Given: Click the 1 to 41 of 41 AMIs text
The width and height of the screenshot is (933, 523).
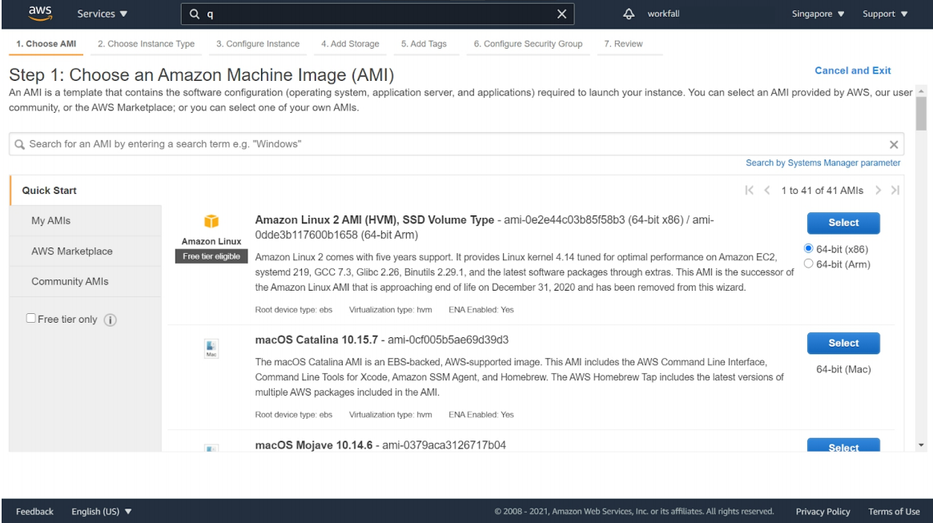Looking at the screenshot, I should point(822,191).
